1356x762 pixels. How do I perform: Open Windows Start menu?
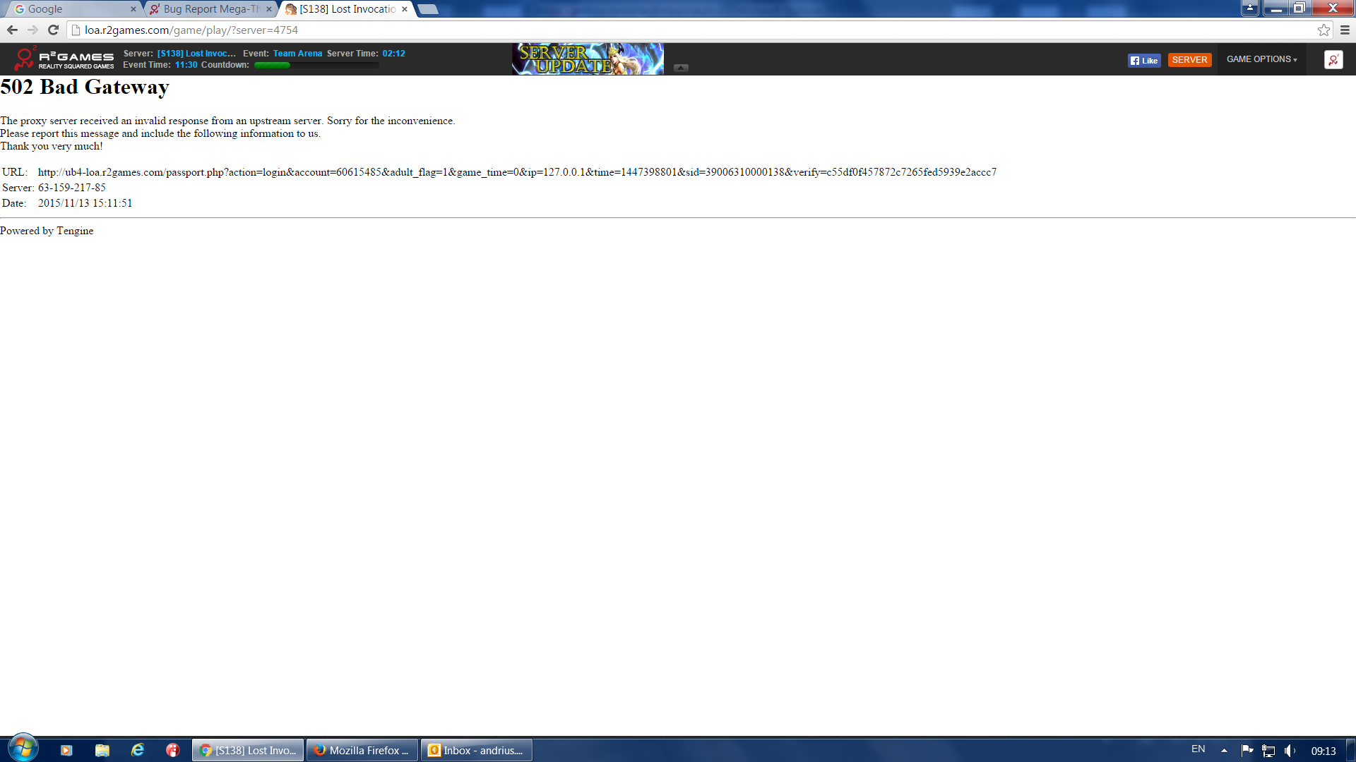tap(23, 749)
